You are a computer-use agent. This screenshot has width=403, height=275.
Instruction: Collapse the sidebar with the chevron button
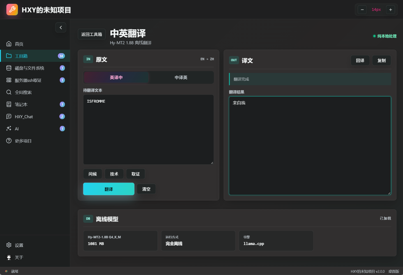point(61,27)
